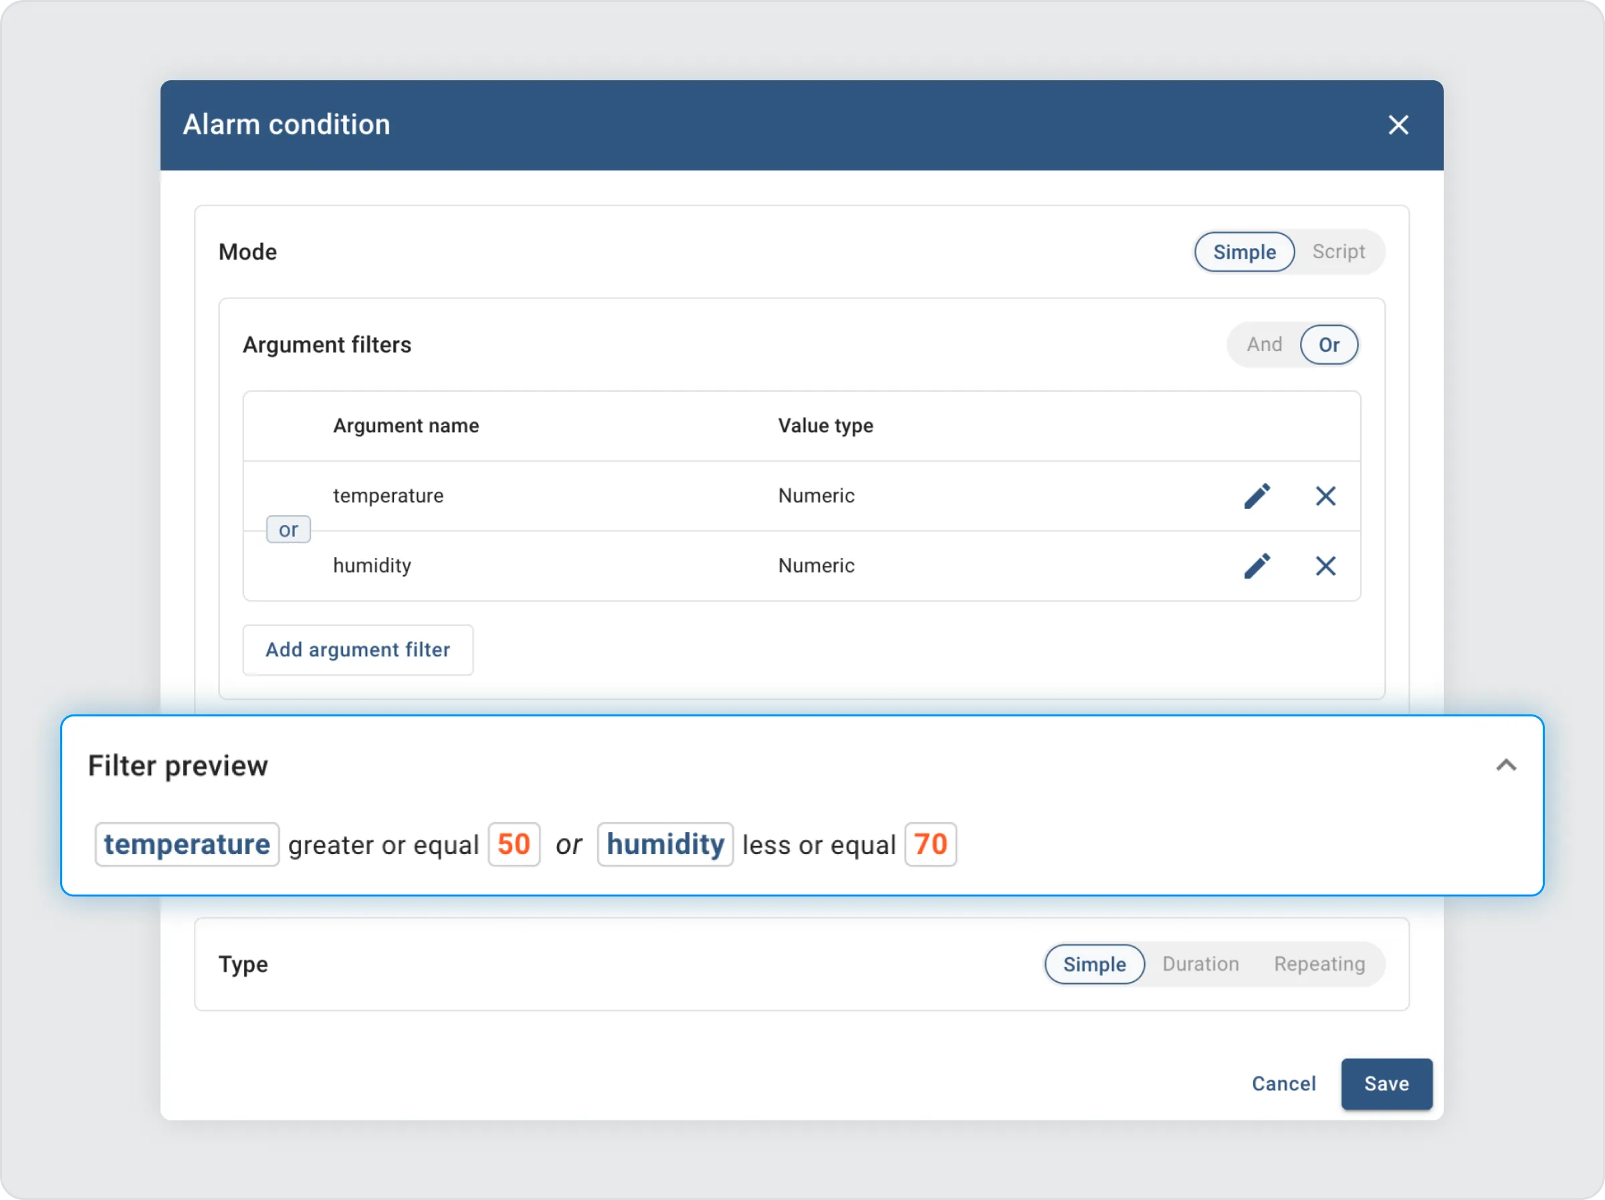Collapse the Filter preview panel
The height and width of the screenshot is (1200, 1605).
coord(1505,765)
